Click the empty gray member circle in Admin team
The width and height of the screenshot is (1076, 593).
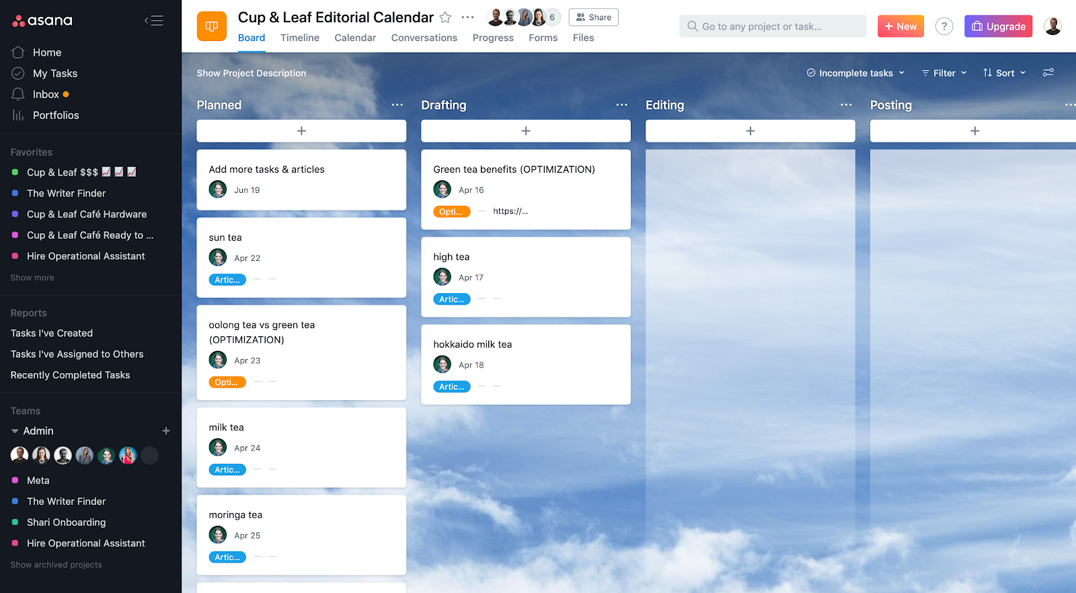click(x=150, y=455)
